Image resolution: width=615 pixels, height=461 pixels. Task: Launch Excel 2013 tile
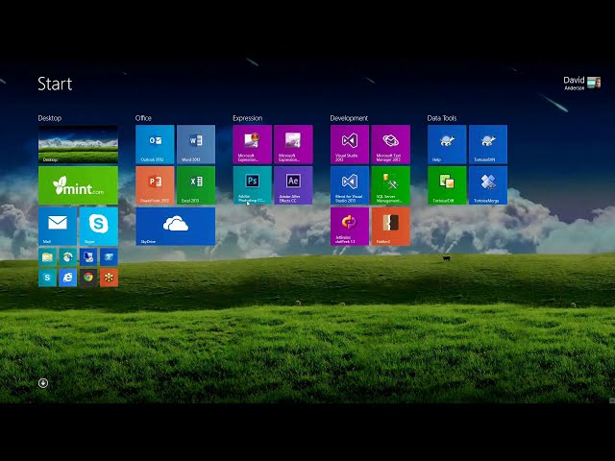point(196,185)
